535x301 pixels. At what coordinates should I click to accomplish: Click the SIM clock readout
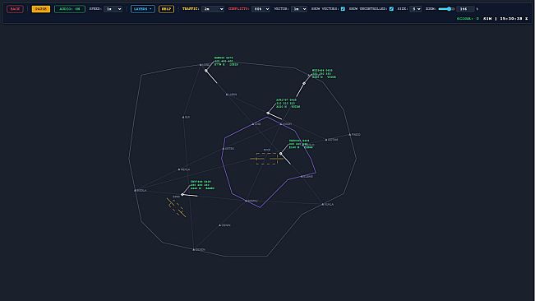click(505, 18)
